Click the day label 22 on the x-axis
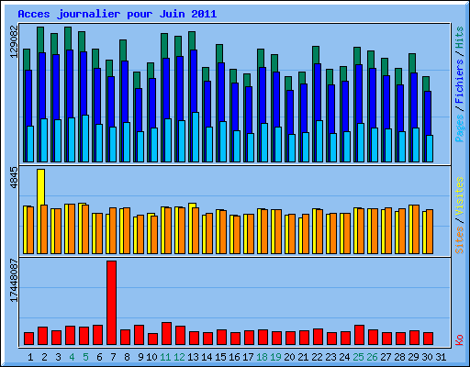470x367 pixels. tap(317, 357)
